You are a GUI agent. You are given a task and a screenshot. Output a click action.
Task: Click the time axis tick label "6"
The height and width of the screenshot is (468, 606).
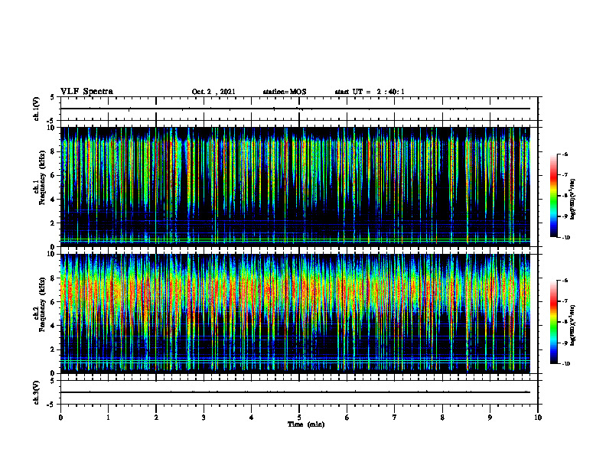tap(347, 418)
